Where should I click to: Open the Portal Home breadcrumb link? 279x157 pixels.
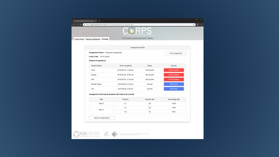point(79,39)
